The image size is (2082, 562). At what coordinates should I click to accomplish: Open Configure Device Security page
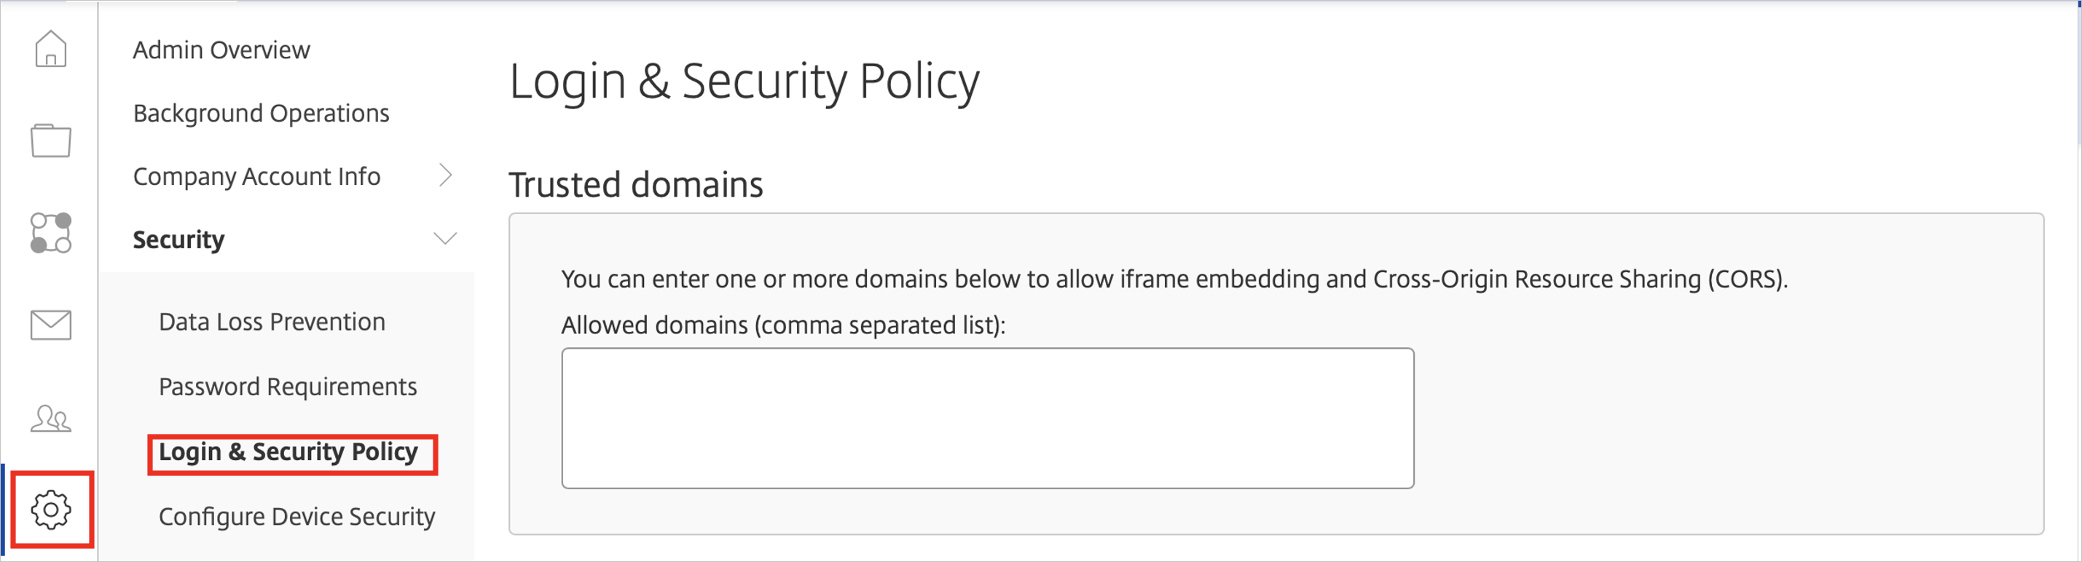coord(296,517)
